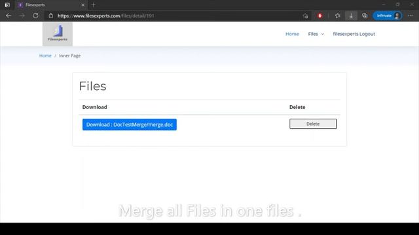Open the Favorites list icon

tap(338, 16)
